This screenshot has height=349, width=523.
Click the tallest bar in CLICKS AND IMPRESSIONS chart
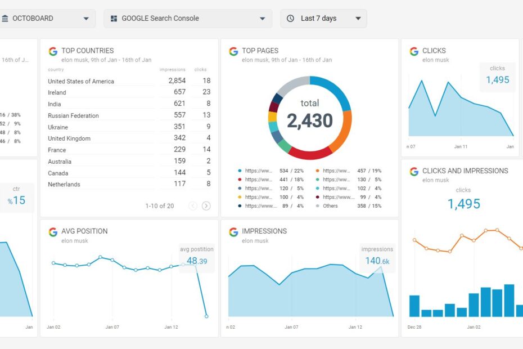(509, 301)
